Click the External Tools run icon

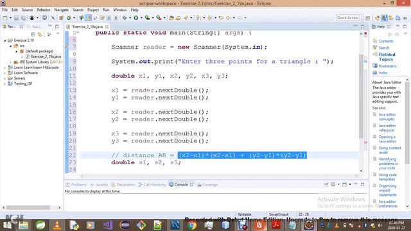click(159, 18)
